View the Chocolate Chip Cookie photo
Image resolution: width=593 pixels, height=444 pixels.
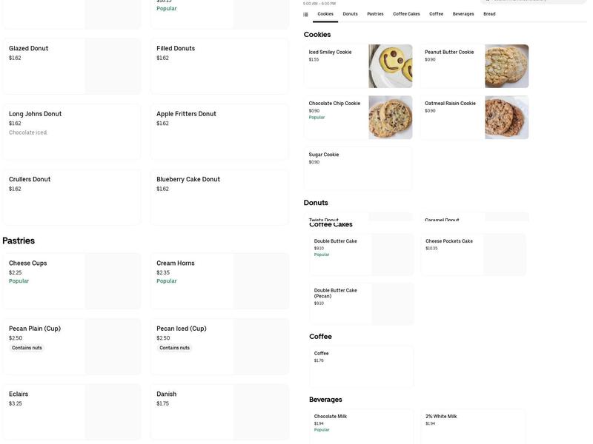pos(391,117)
